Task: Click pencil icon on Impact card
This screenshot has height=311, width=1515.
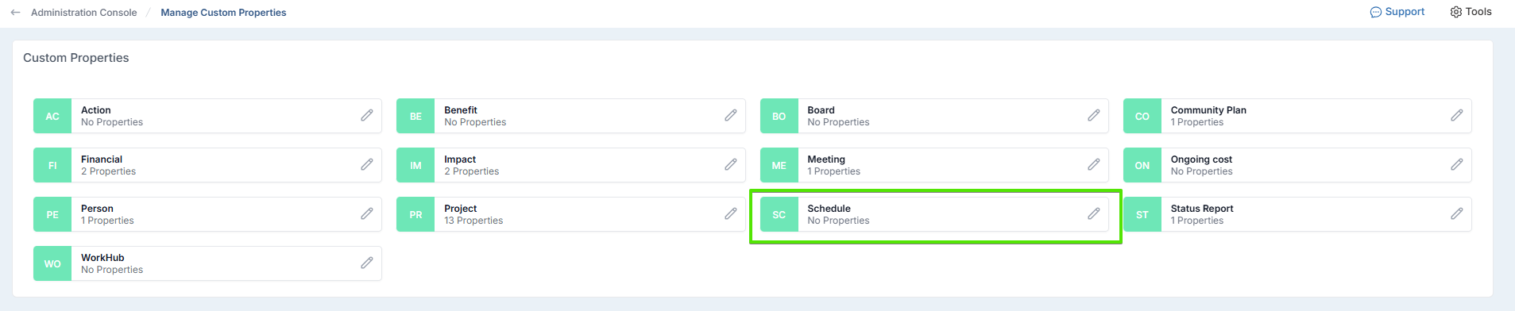Action: 731,165
